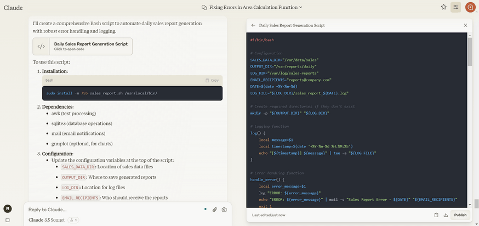This screenshot has height=226, width=479.
Task: Toggle the sidebar panel icon
Action: click(x=7, y=220)
